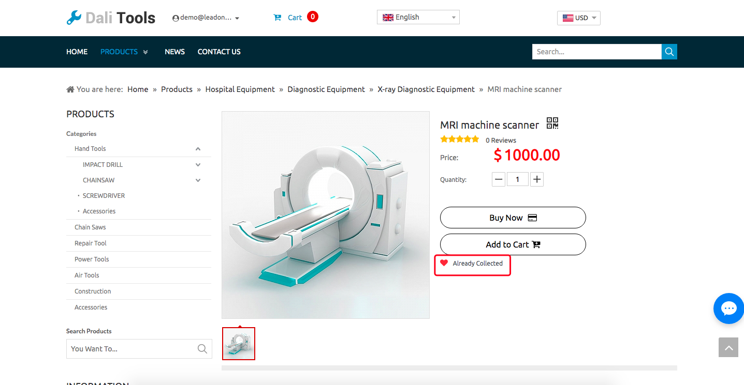This screenshot has width=744, height=385.
Task: Click the Add to Cart button
Action: tap(513, 244)
